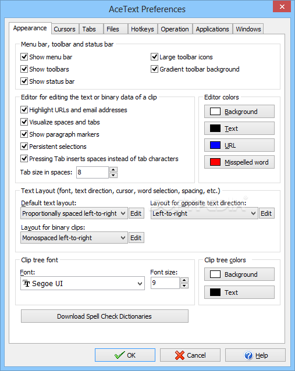Increase Tab size with up arrow
295x371 pixels.
113,169
